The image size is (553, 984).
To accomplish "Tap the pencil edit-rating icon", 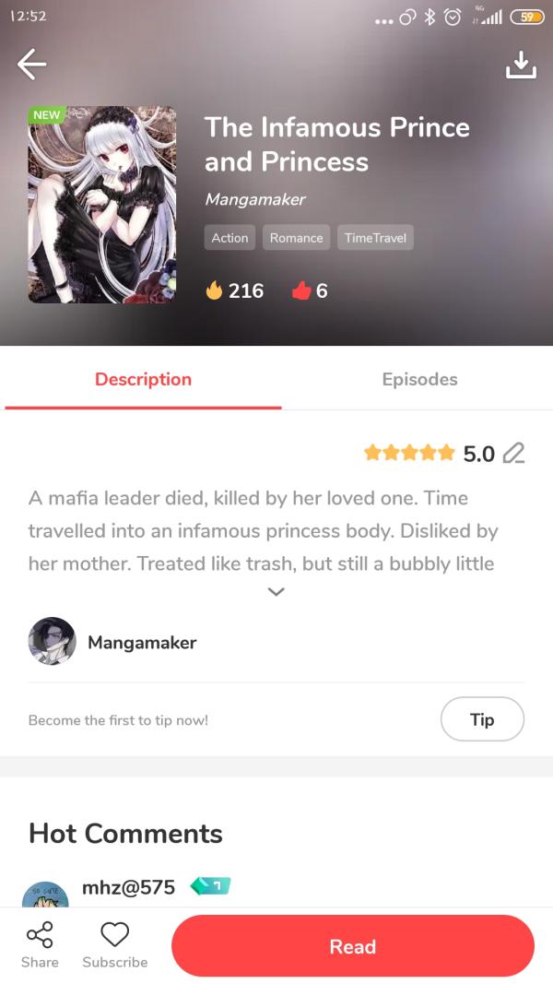I will (514, 453).
